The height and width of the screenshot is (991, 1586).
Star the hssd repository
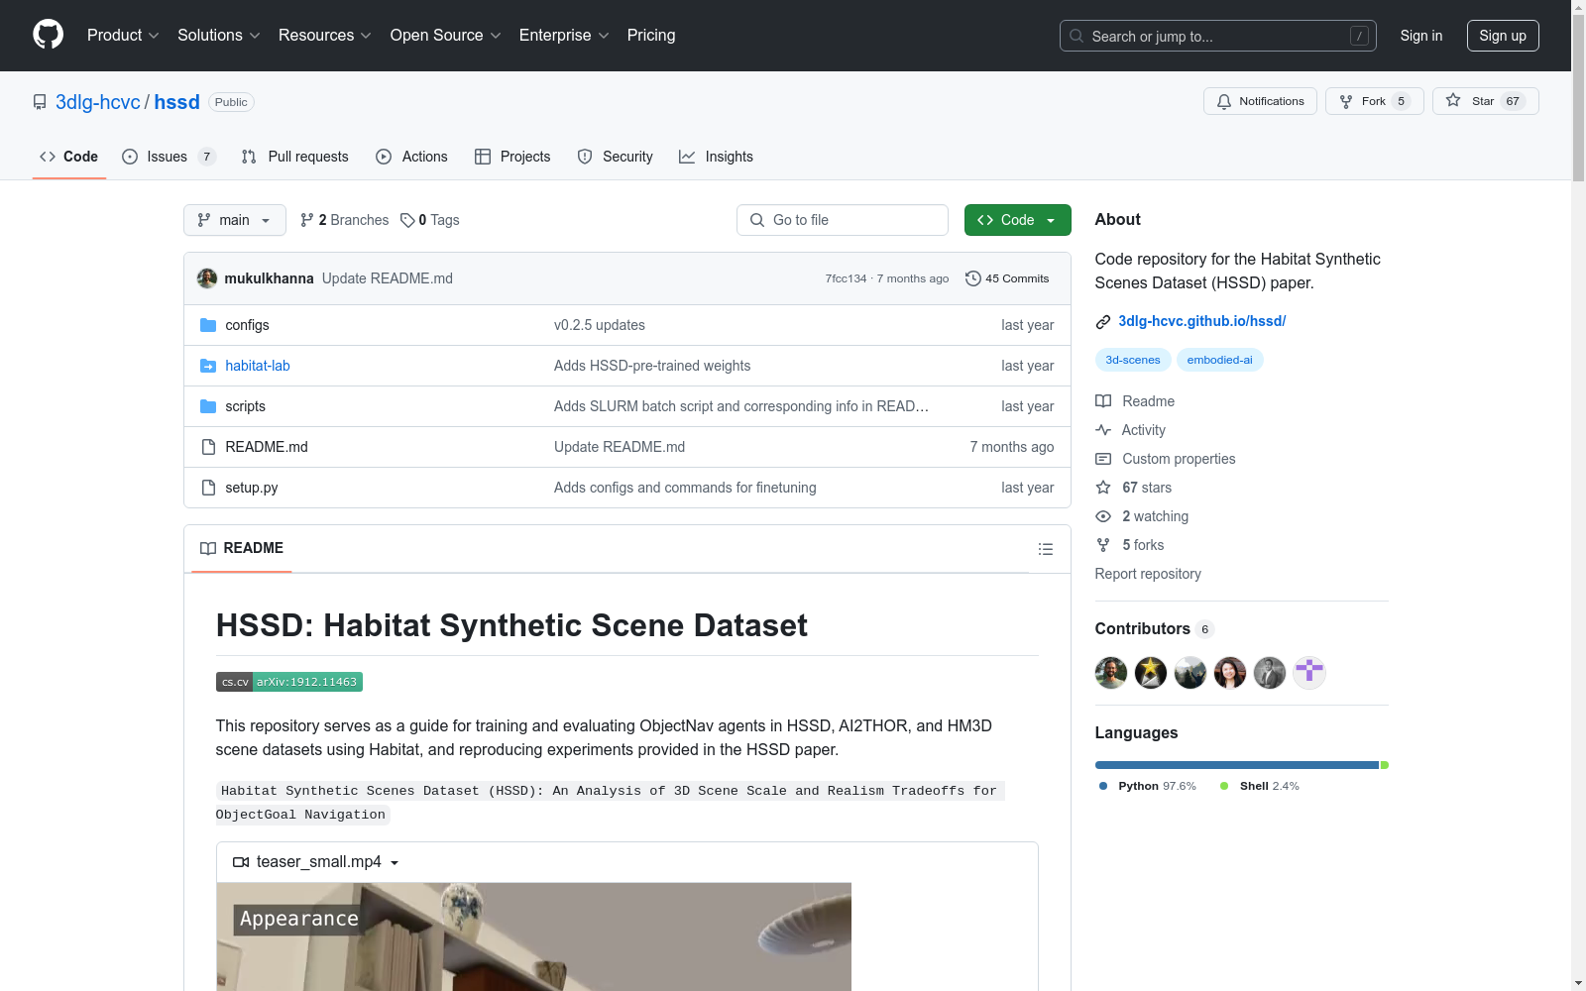click(1485, 101)
